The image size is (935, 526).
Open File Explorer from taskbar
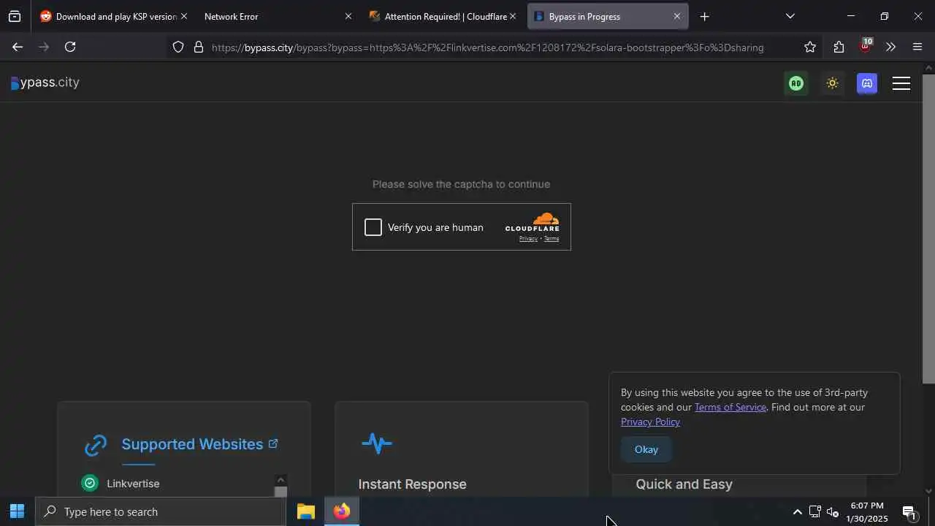click(306, 511)
